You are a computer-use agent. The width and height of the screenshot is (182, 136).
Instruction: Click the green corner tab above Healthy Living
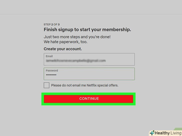[x=178, y=129]
